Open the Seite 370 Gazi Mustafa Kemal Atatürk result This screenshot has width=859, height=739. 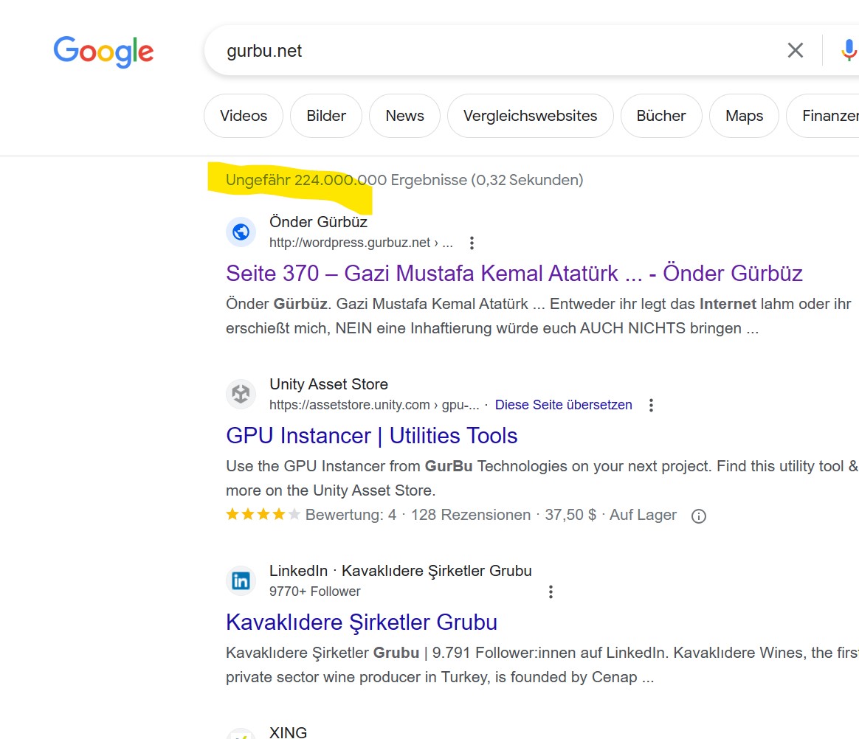tap(514, 273)
